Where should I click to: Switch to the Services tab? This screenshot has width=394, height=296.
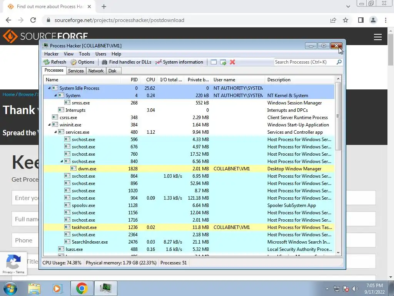click(x=76, y=71)
